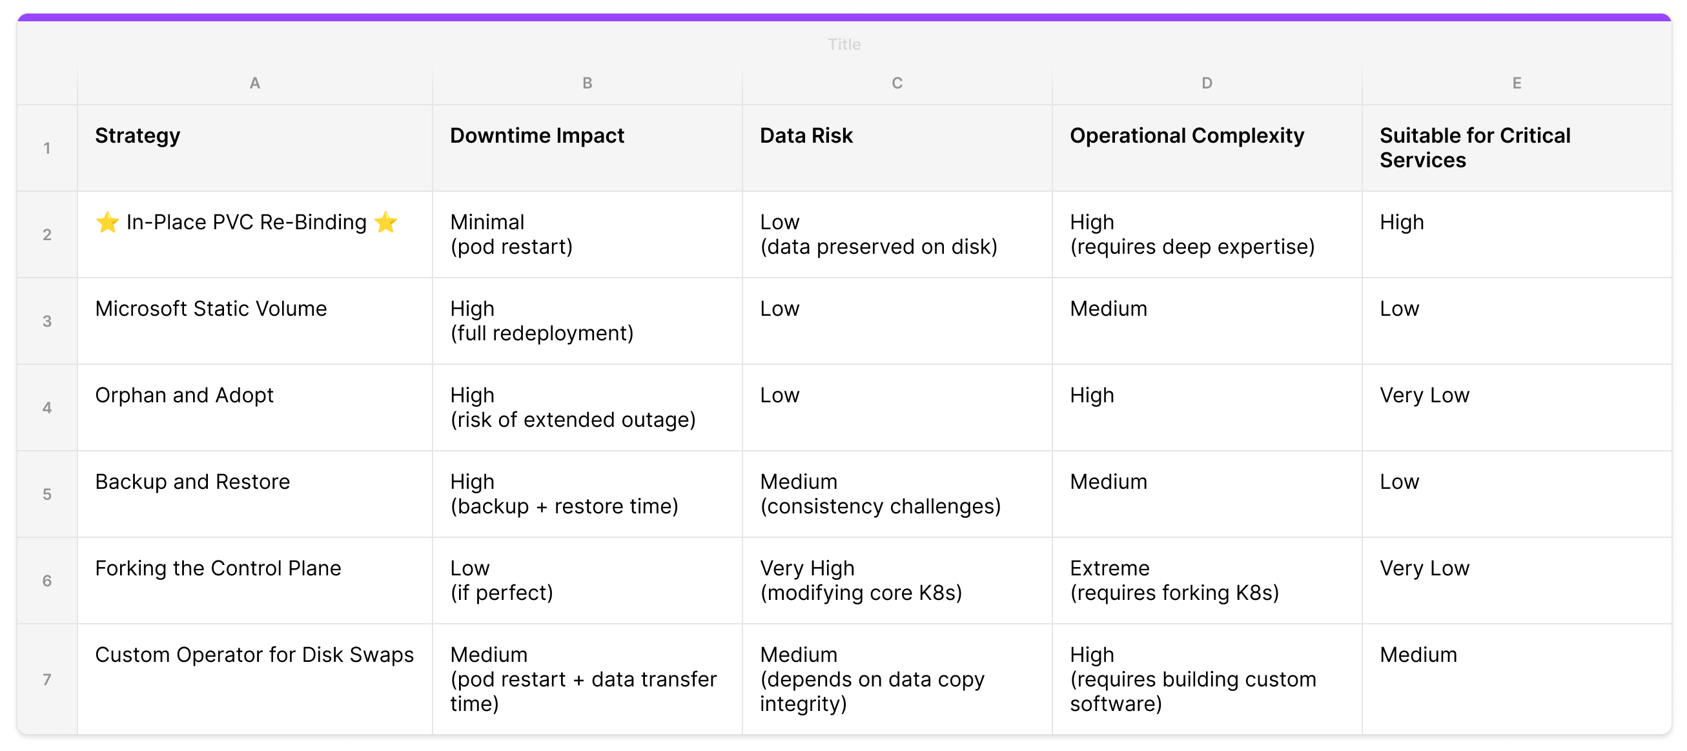
Task: Select row 7 number header
Action: (47, 679)
